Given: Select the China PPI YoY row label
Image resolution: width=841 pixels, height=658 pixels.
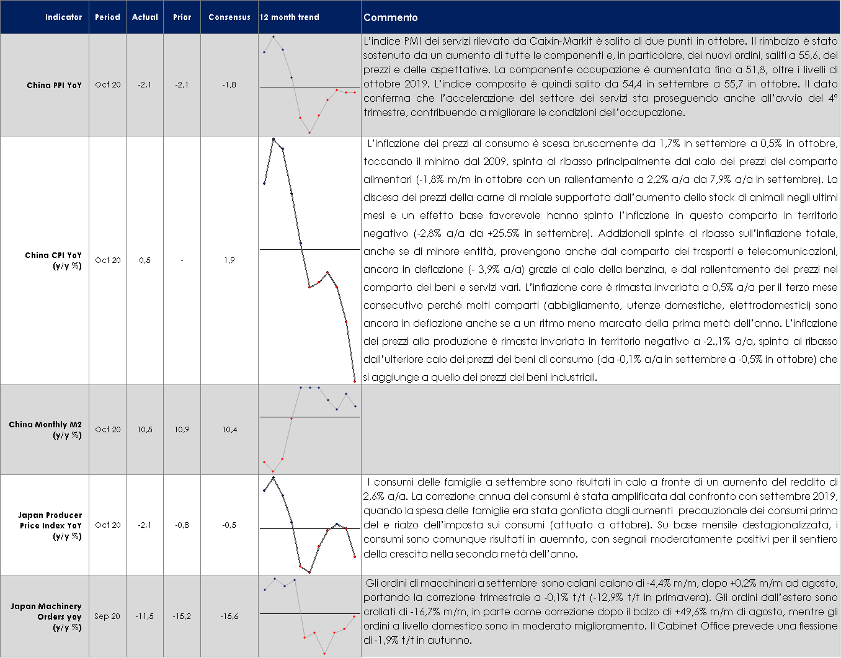Looking at the screenshot, I should 54,85.
